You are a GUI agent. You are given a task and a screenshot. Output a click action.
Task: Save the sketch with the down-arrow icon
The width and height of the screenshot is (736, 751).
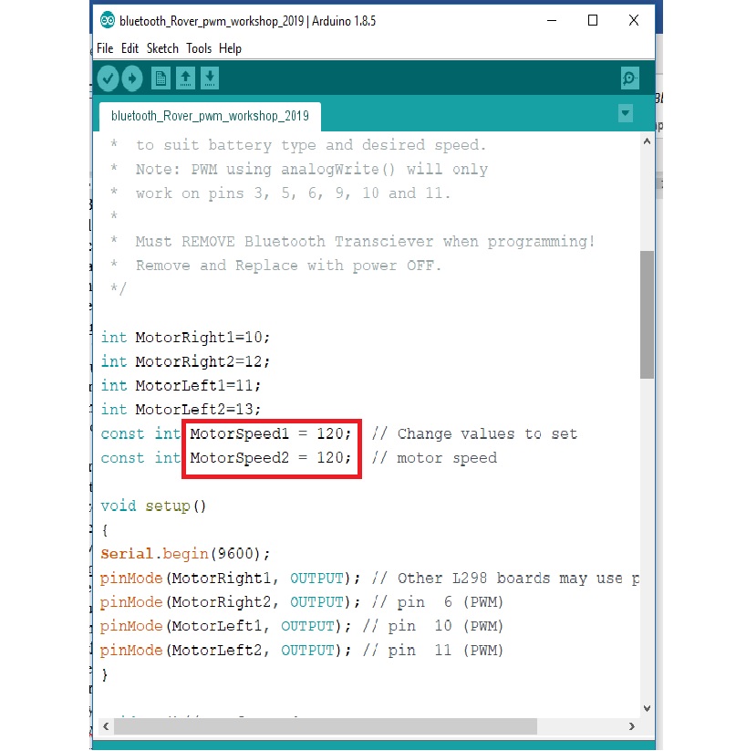tap(209, 78)
